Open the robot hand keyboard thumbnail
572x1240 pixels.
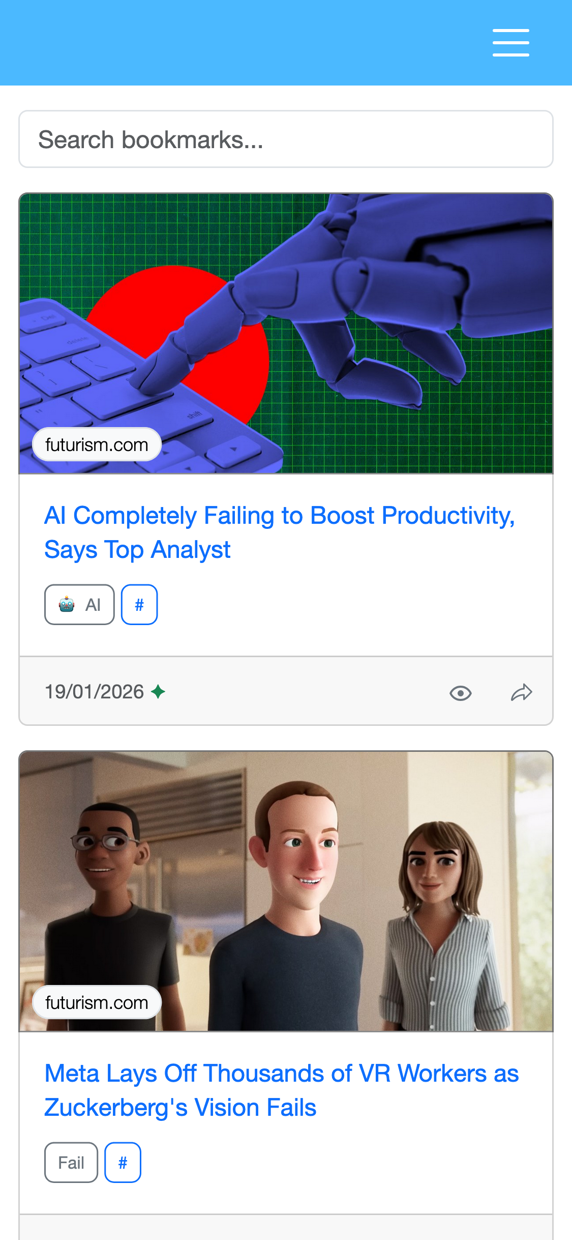coord(286,333)
